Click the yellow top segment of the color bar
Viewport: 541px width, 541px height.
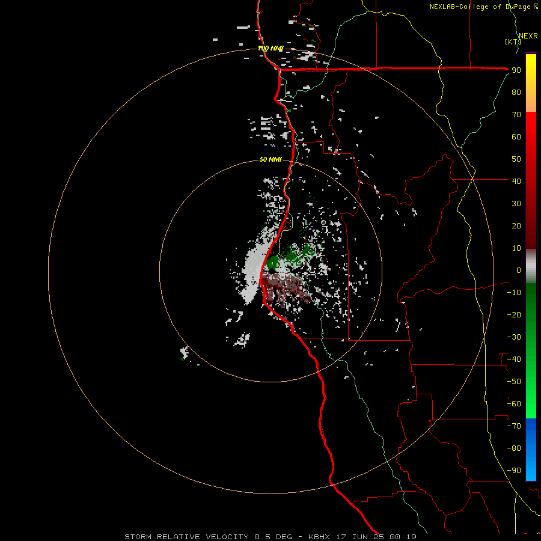531,83
